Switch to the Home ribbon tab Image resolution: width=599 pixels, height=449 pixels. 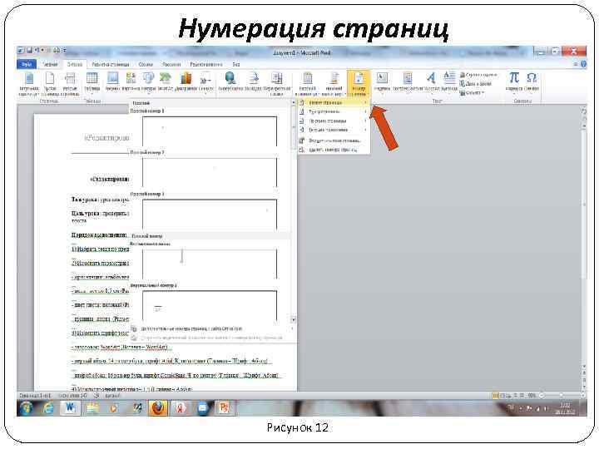[x=50, y=65]
